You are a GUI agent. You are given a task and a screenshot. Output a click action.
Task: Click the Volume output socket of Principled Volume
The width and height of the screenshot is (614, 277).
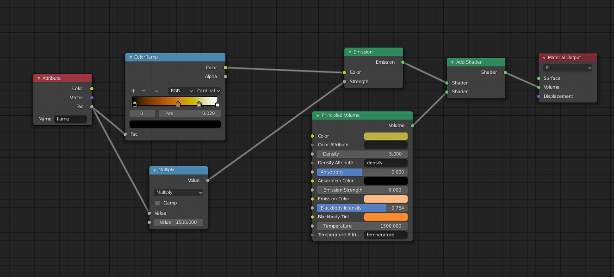pyautogui.click(x=412, y=125)
